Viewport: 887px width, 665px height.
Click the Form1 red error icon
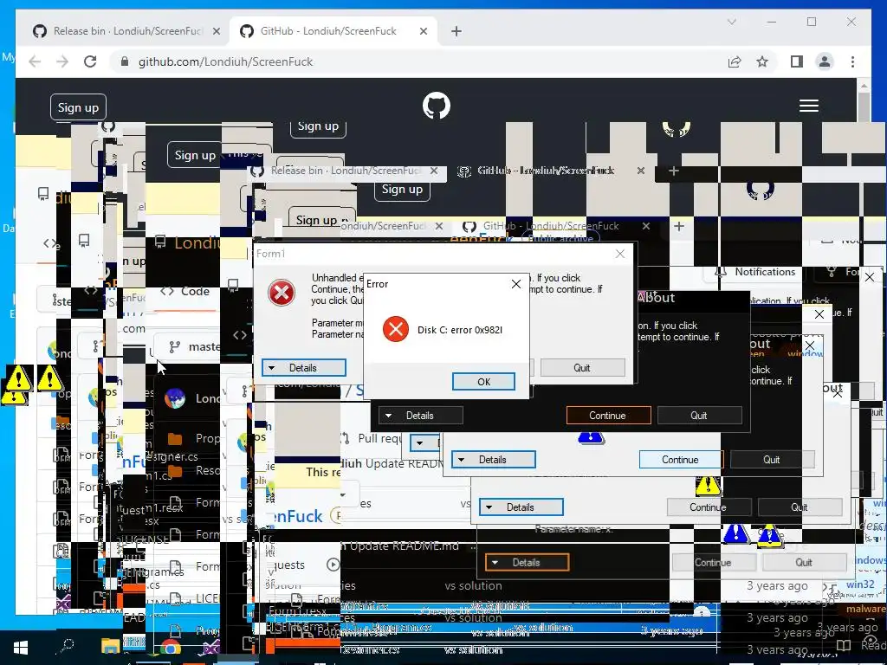pos(282,293)
